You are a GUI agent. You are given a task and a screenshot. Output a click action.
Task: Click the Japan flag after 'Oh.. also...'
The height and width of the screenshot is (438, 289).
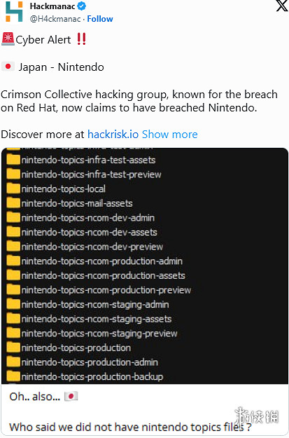[71, 396]
